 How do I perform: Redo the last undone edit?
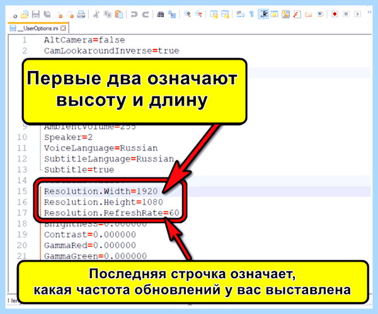(145, 14)
